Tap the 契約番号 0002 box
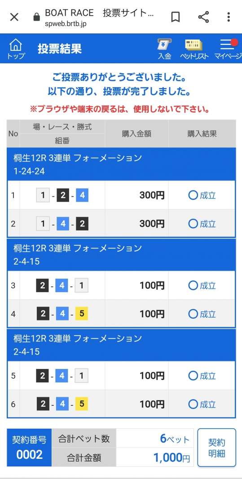Screen dimensions: 242x479 coord(29,448)
